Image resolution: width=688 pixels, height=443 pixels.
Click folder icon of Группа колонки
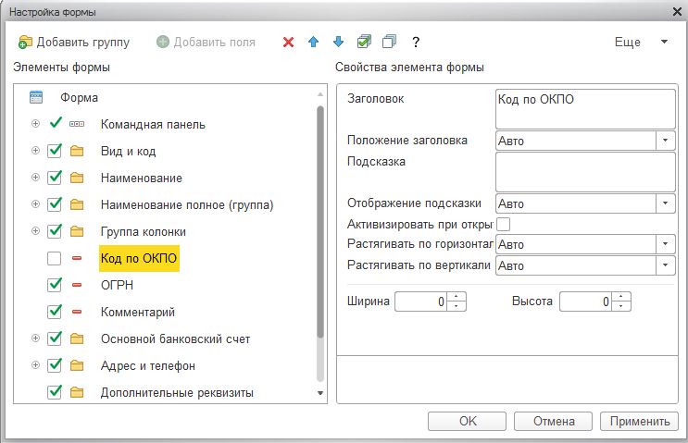point(77,231)
